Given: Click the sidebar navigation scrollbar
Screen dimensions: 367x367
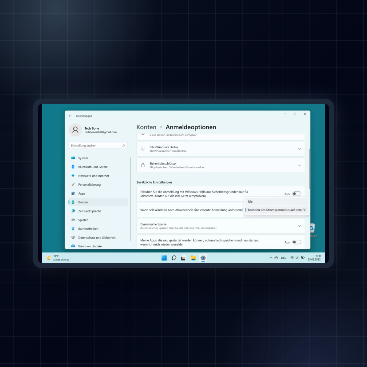Looking at the screenshot, I should coord(130,199).
